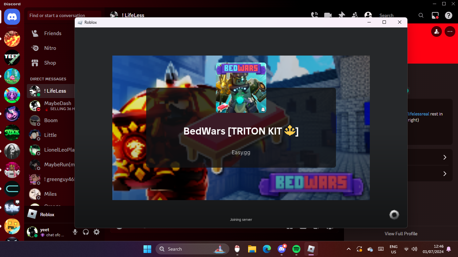The height and width of the screenshot is (257, 458).
Task: Click the Easy.gg creator name
Action: pos(241,152)
